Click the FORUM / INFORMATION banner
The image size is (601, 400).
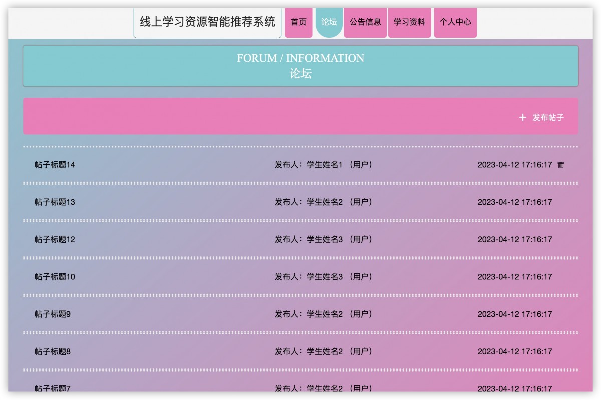coord(300,65)
